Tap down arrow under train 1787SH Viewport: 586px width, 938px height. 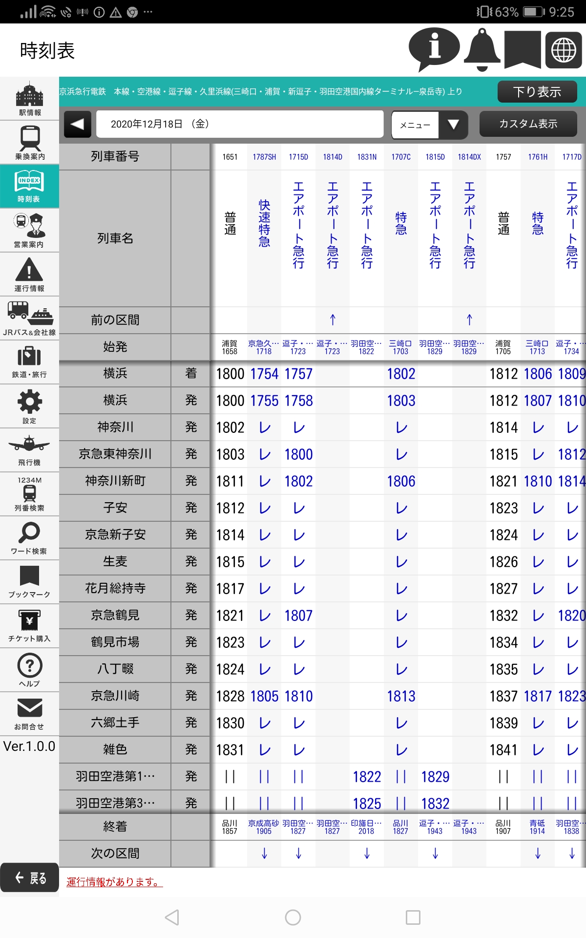point(264,853)
